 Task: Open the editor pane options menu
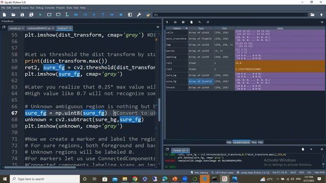point(158,27)
